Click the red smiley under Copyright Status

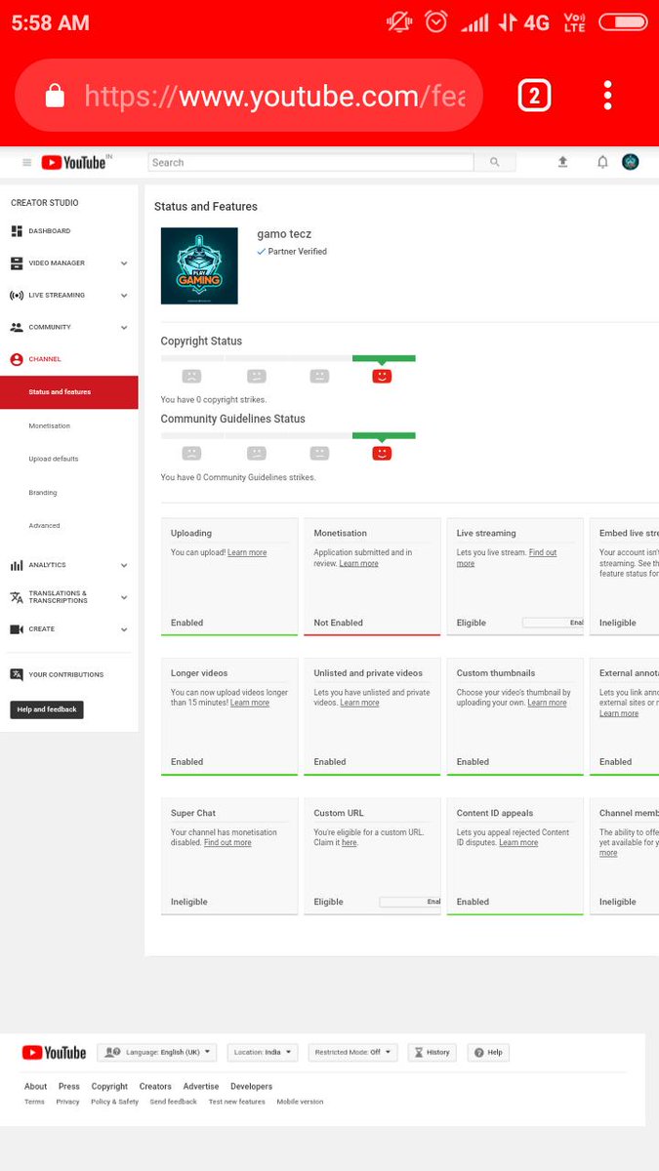click(x=382, y=376)
